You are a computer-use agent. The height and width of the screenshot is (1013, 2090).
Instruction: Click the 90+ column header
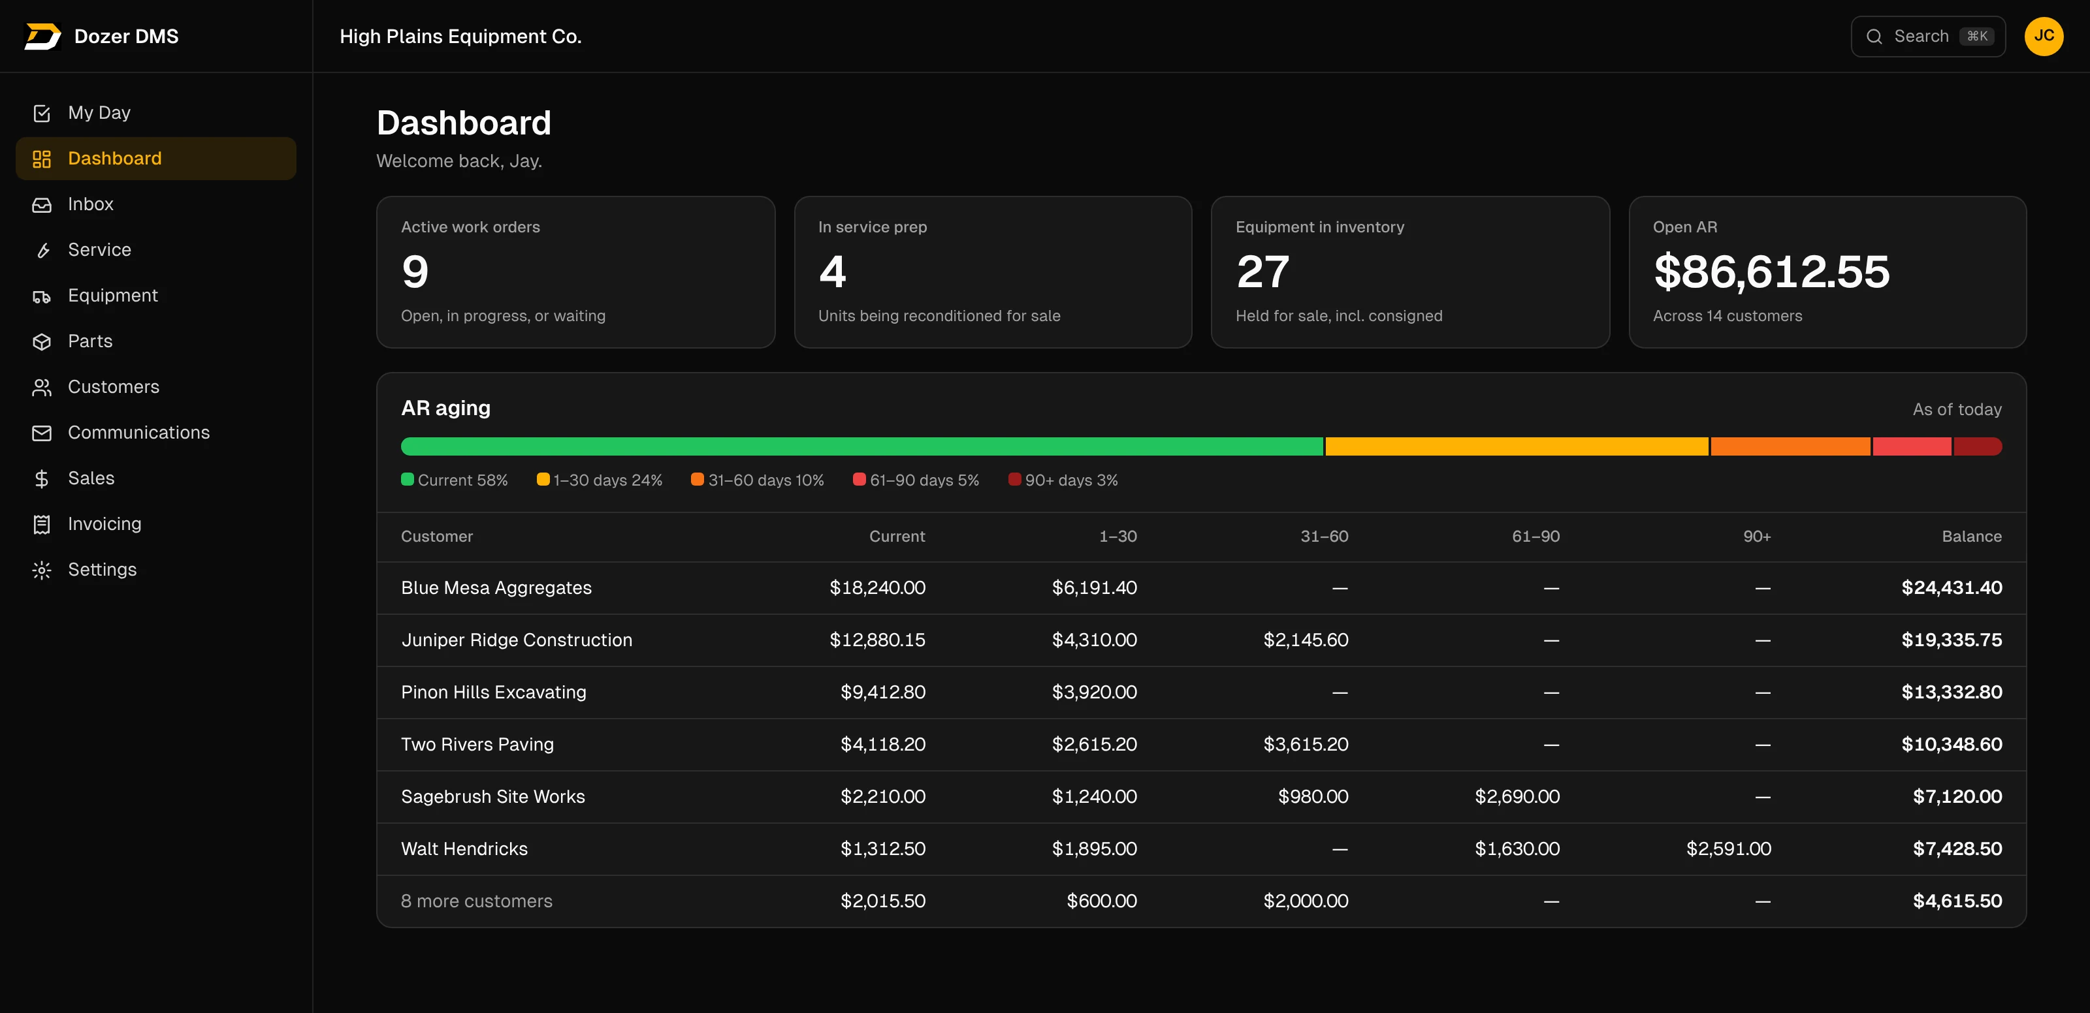[x=1756, y=536]
